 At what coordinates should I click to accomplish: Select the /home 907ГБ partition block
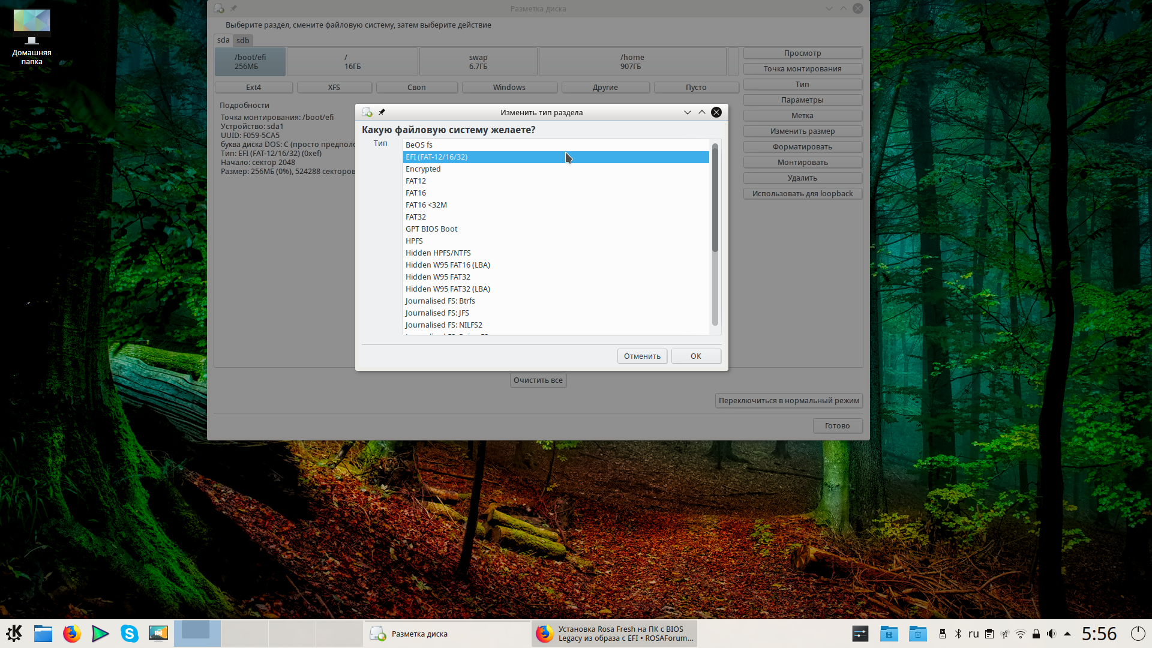(632, 62)
